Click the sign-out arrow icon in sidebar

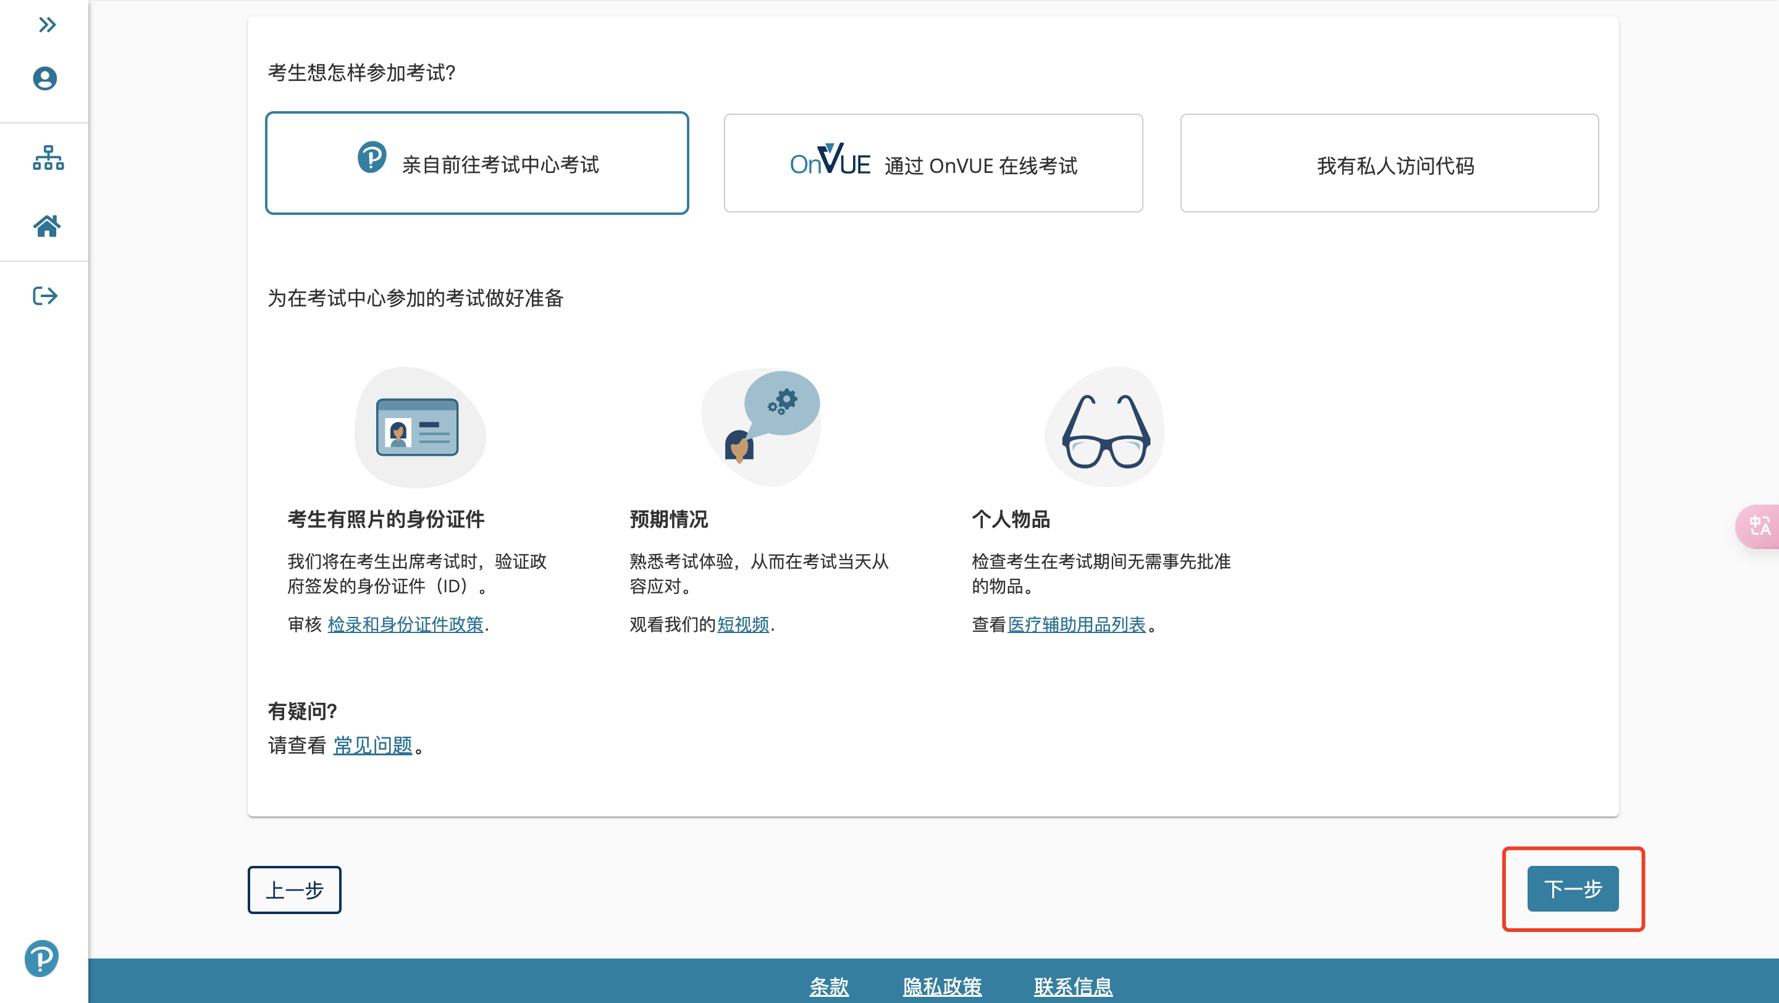(x=45, y=296)
